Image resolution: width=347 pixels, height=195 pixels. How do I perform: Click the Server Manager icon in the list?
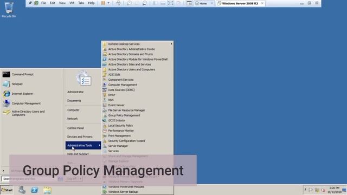coord(105,146)
